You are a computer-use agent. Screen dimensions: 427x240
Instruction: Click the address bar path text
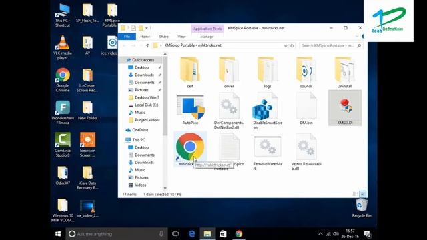pos(193,45)
